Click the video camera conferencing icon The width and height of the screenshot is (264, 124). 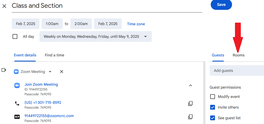(x=4, y=70)
